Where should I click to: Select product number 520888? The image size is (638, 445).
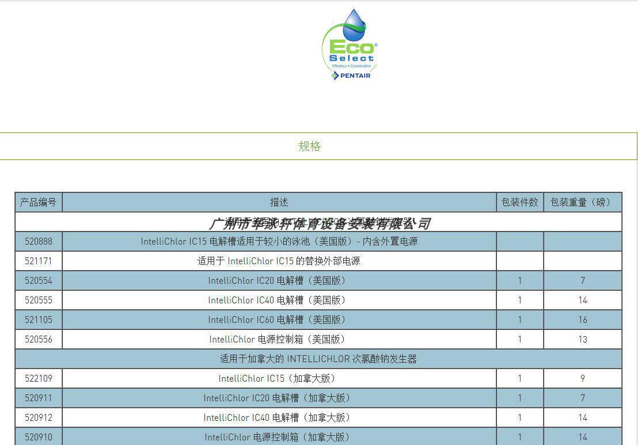(x=38, y=241)
